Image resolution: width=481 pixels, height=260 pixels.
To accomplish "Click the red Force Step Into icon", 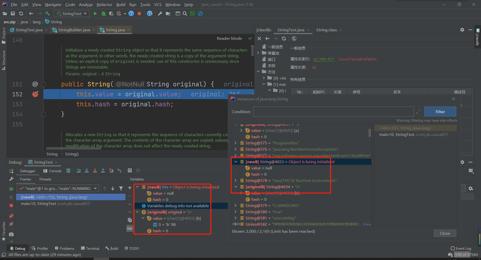I will tap(95, 171).
